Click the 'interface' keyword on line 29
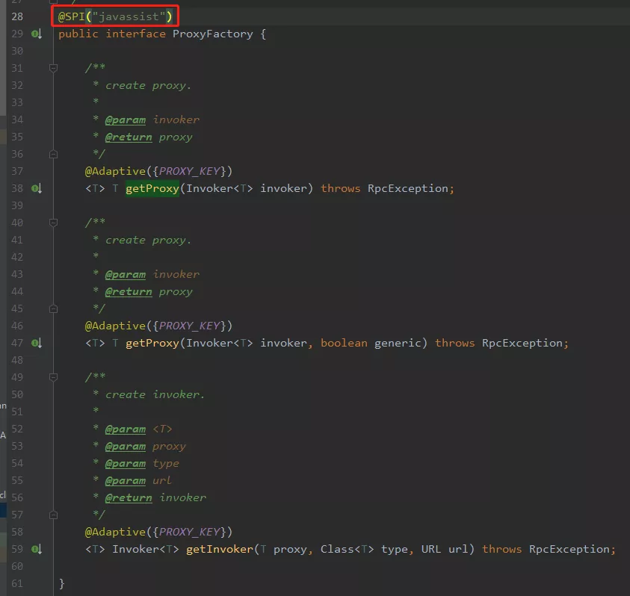Image resolution: width=630 pixels, height=596 pixels. click(136, 34)
